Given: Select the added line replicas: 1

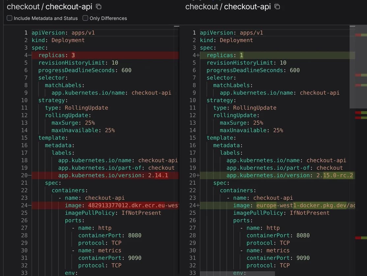Looking at the screenshot, I should pyautogui.click(x=277, y=55).
